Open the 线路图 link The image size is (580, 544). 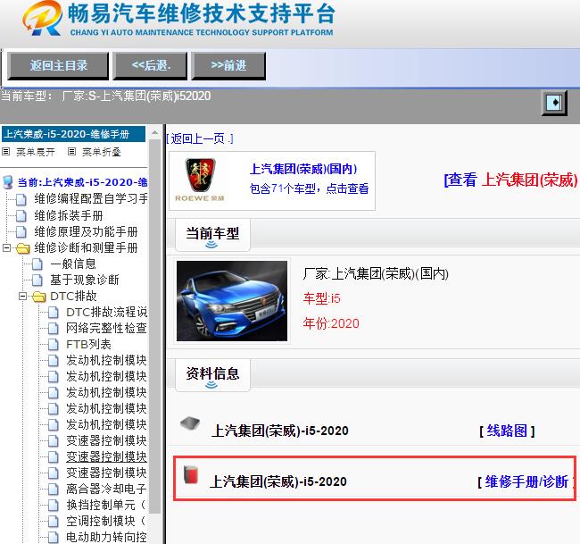click(x=507, y=431)
